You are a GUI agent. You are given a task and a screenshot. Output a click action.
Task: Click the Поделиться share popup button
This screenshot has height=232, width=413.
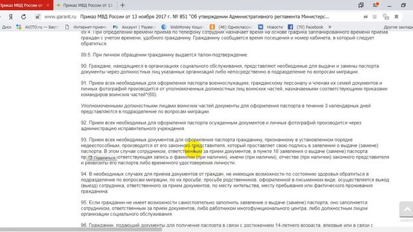(x=102, y=158)
